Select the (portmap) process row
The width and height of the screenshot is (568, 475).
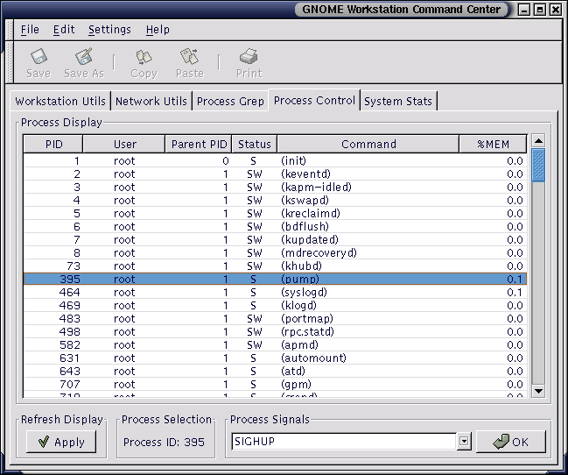pos(275,319)
